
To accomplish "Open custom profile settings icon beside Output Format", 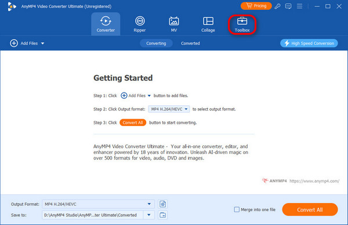I will (x=162, y=204).
